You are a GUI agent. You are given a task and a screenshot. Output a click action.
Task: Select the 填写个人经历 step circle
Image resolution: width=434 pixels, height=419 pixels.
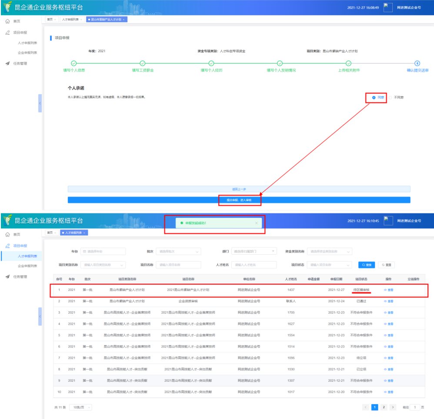coord(211,63)
